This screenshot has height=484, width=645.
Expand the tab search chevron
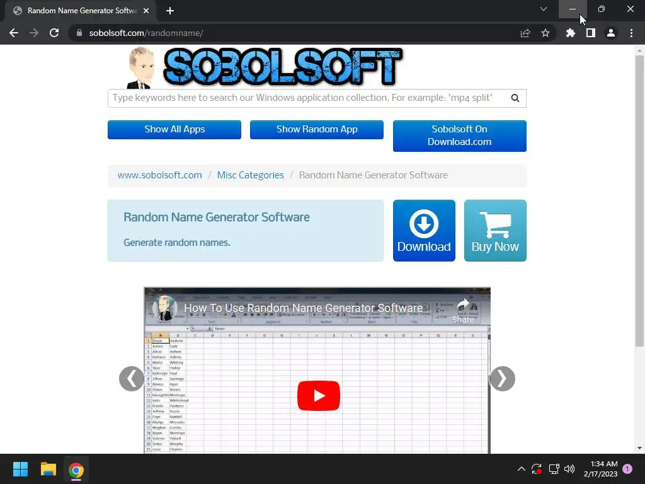544,9
